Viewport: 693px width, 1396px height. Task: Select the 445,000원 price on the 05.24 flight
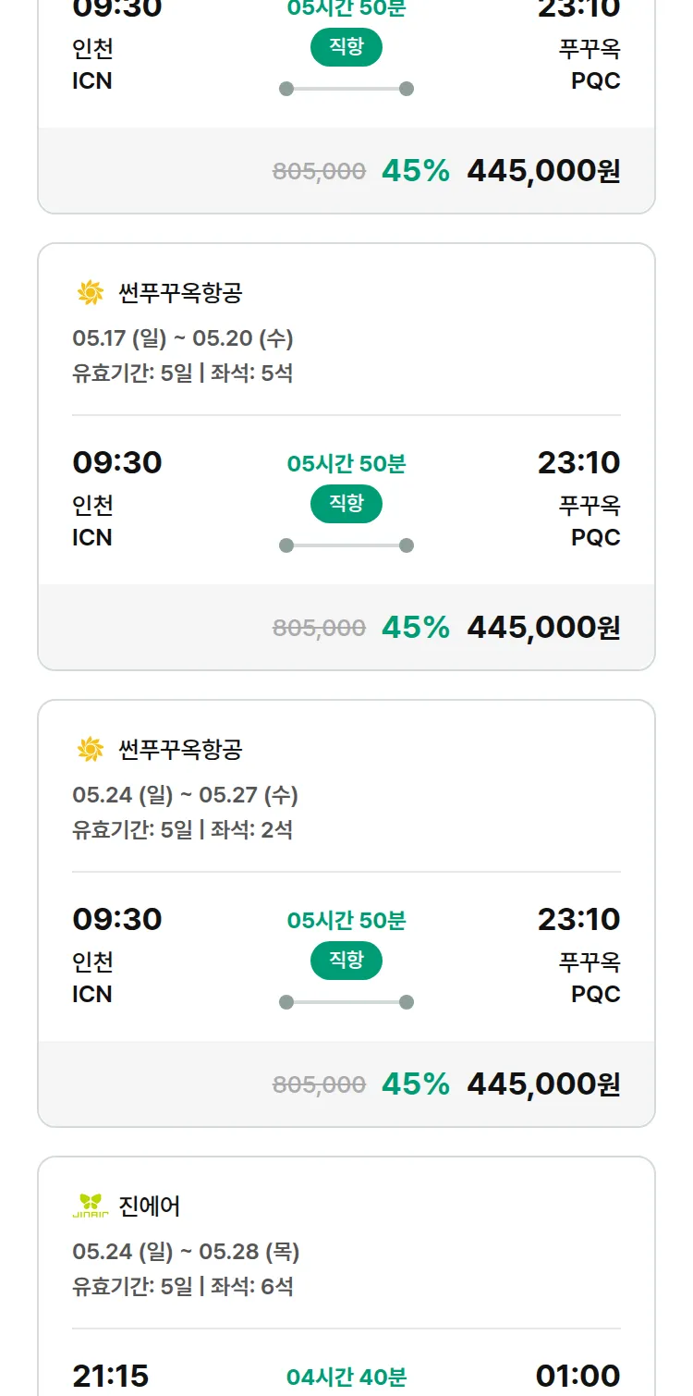tap(543, 1084)
